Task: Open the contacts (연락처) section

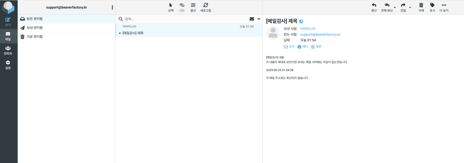Action: [8, 50]
